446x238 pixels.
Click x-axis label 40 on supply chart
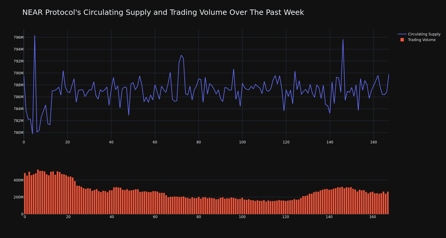[x=111, y=142]
